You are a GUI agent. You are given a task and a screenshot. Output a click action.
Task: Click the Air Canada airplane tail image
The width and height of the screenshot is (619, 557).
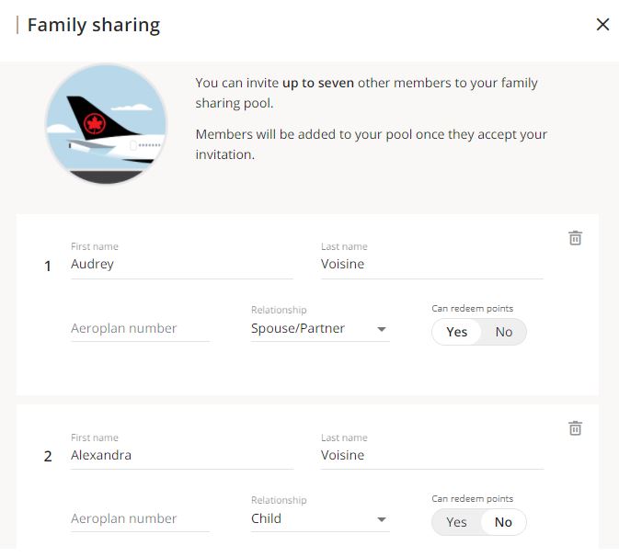pos(106,124)
